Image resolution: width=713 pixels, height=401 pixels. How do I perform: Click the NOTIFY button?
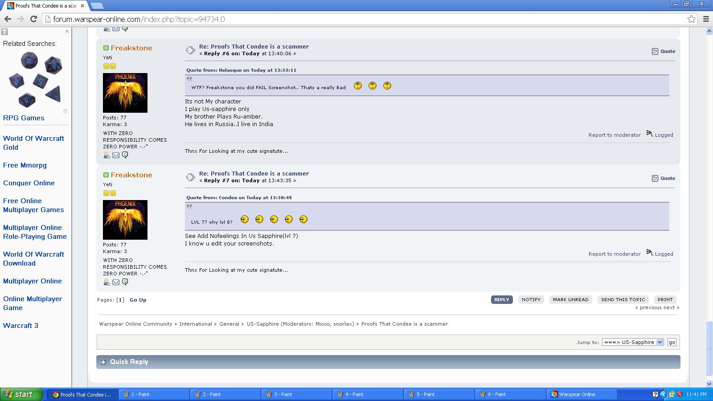coord(531,299)
